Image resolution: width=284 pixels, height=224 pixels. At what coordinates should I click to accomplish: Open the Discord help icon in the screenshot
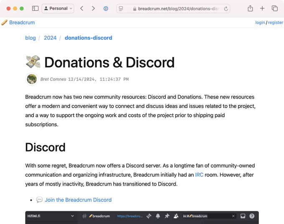pos(252,216)
